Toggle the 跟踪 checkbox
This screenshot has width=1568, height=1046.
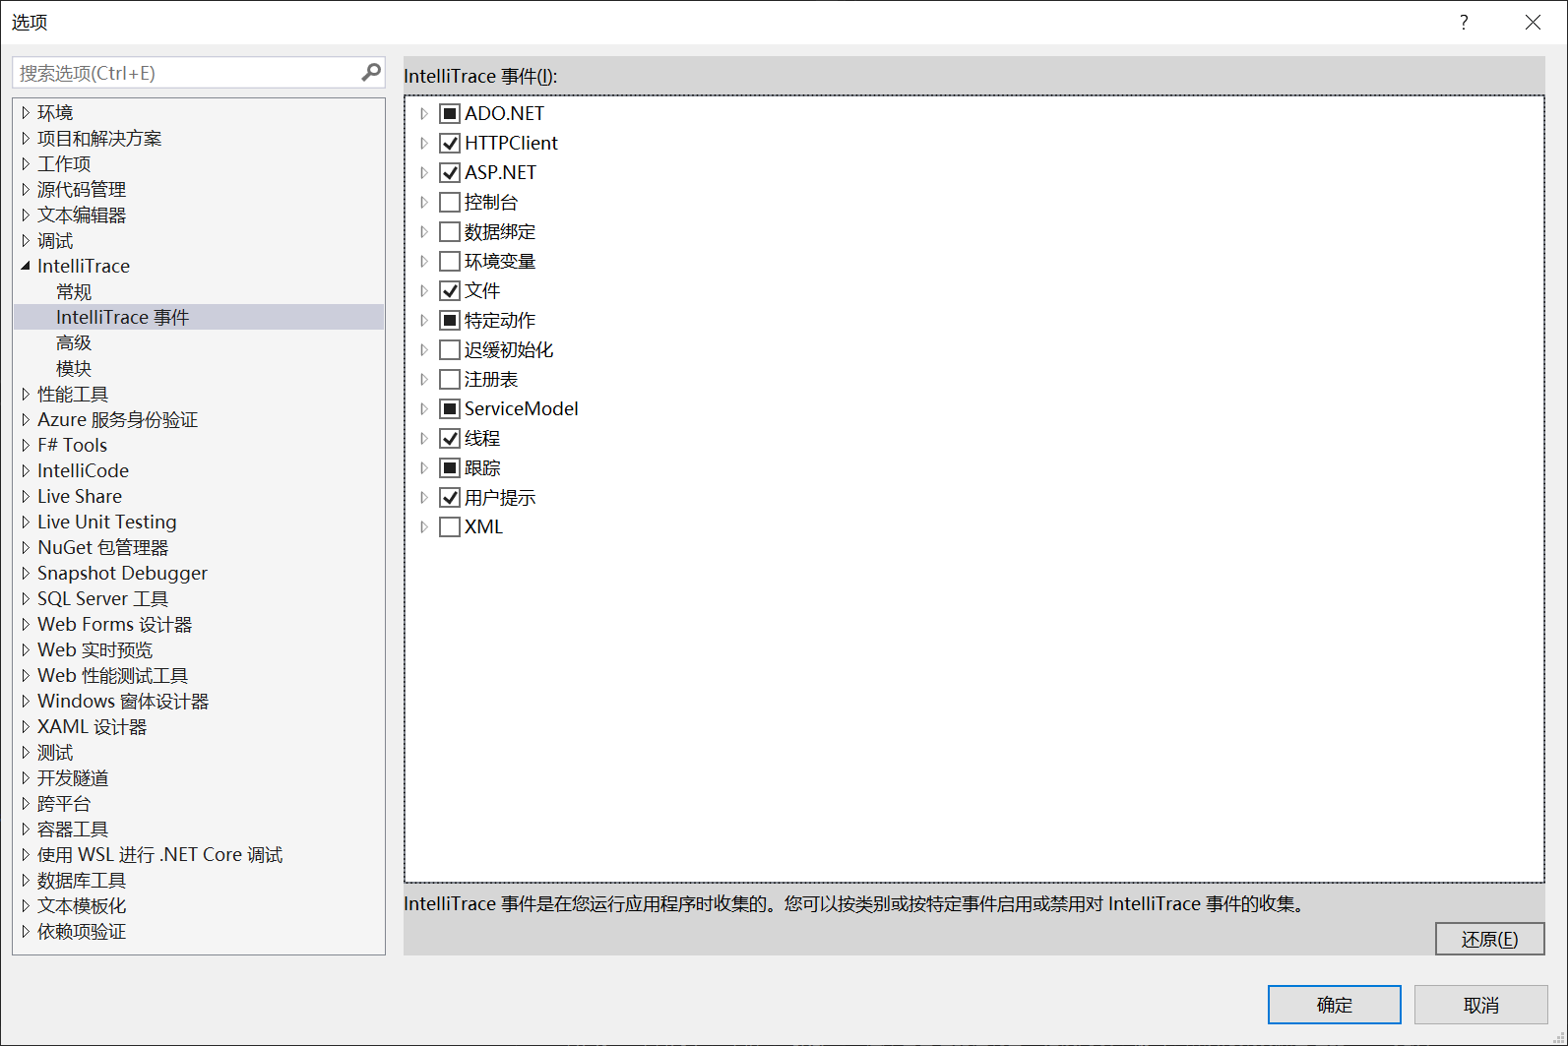tap(450, 467)
